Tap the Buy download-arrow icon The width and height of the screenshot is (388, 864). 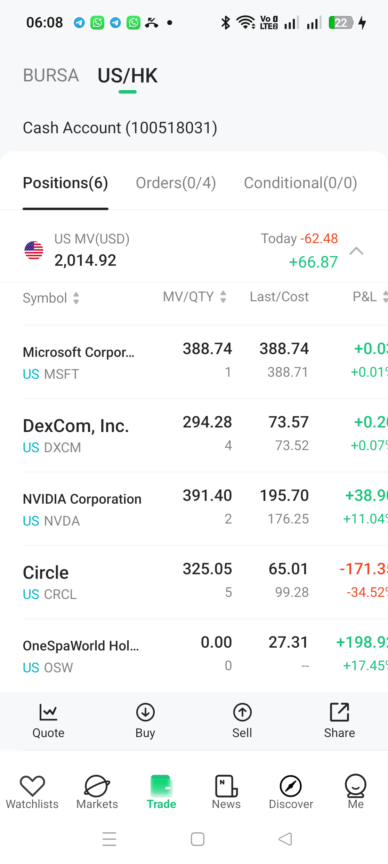click(145, 712)
